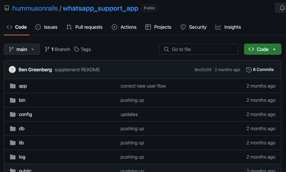The width and height of the screenshot is (286, 172).
Task: Click the db folder icon
Action: click(13, 129)
